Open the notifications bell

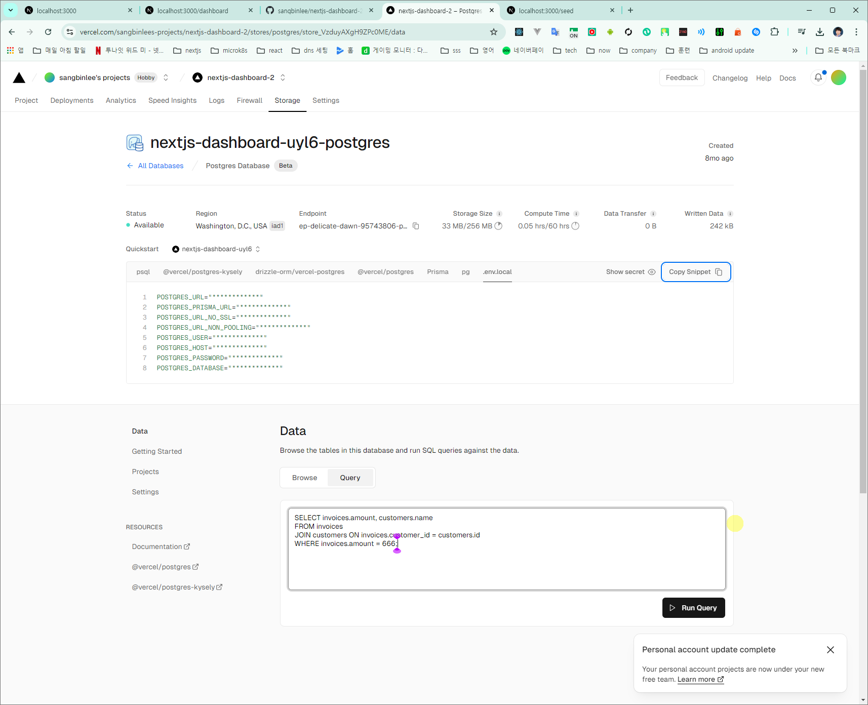point(818,77)
